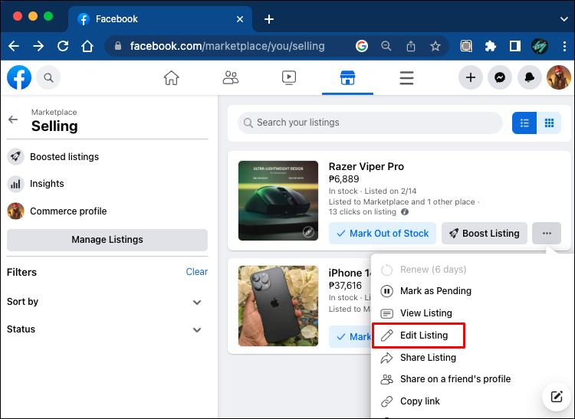The width and height of the screenshot is (575, 419).
Task: Open the Facebook hamburger menu
Action: pyautogui.click(x=406, y=77)
